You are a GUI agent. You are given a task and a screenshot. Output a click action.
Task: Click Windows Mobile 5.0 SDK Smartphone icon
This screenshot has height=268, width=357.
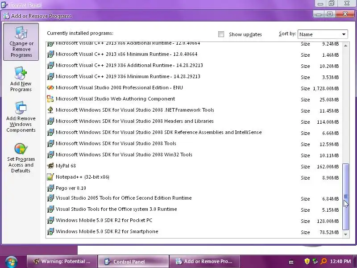50,231
